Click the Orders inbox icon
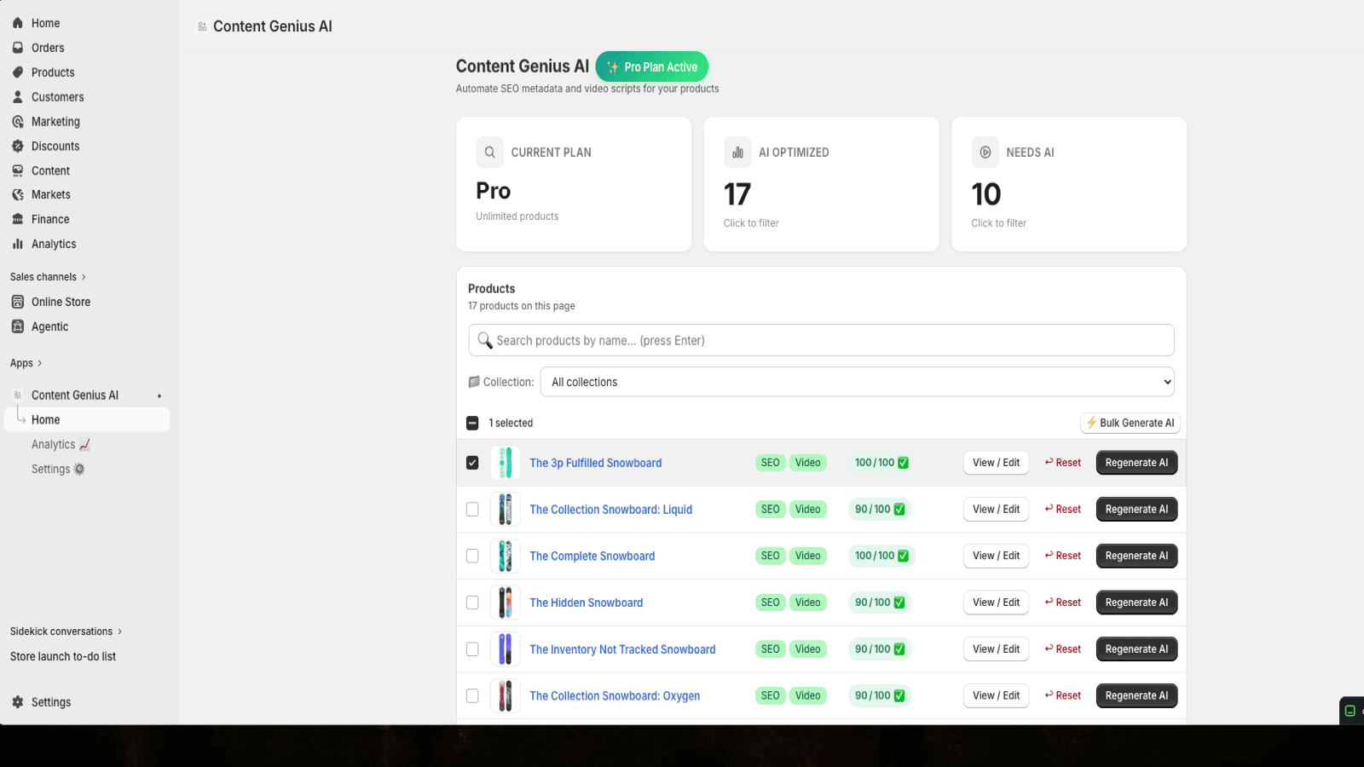The width and height of the screenshot is (1364, 767). point(18,48)
